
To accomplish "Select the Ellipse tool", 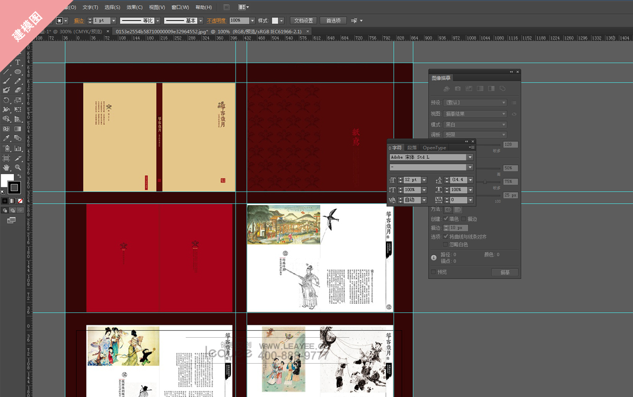I will tap(17, 71).
